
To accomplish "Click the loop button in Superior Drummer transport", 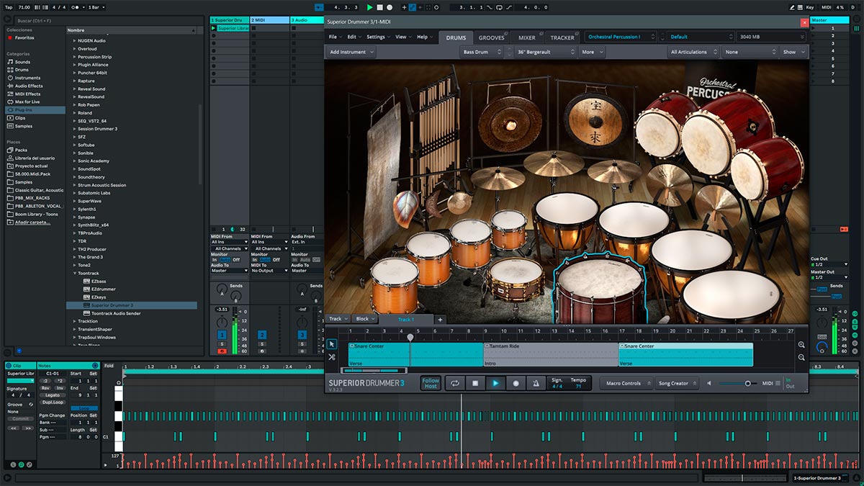I will pyautogui.click(x=455, y=383).
